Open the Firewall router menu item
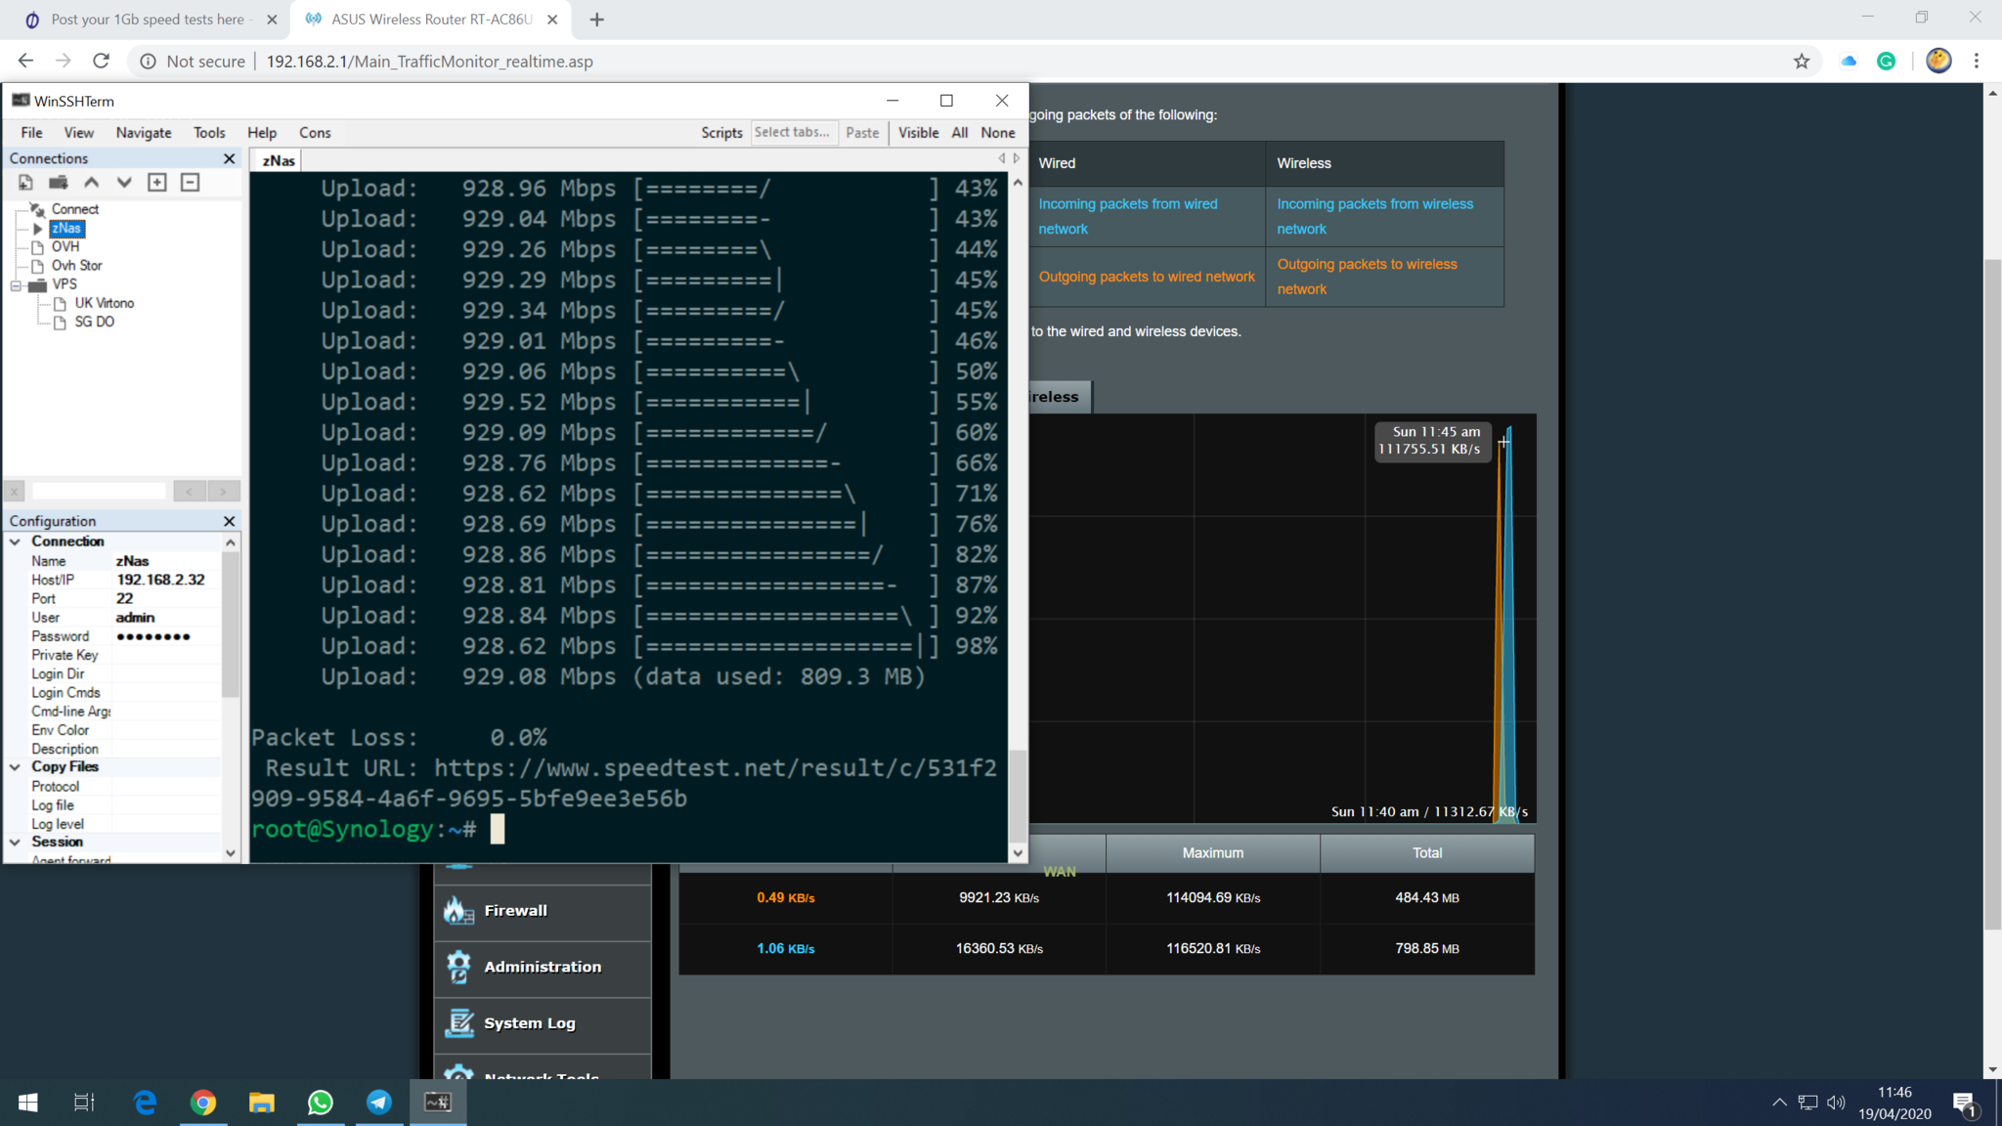Image resolution: width=2002 pixels, height=1126 pixels. 544,911
